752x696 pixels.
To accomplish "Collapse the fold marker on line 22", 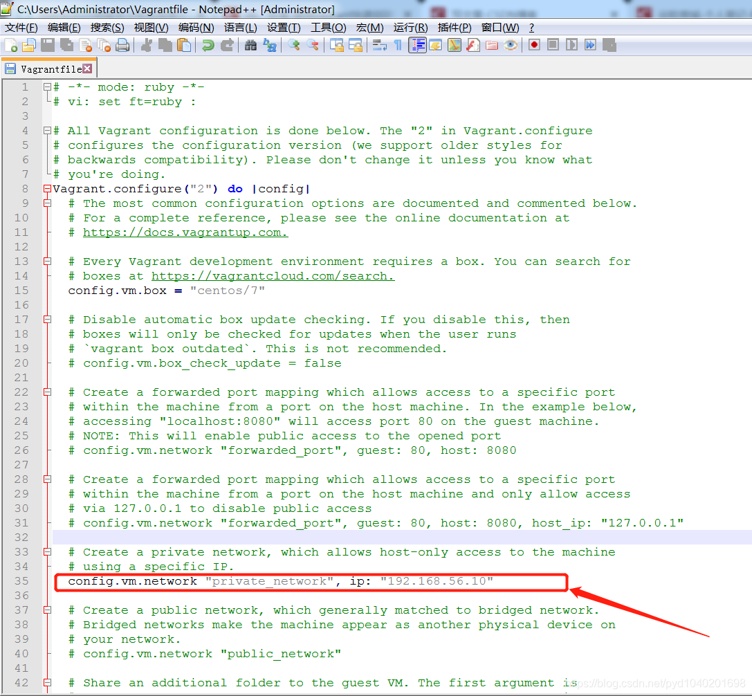I will point(47,392).
